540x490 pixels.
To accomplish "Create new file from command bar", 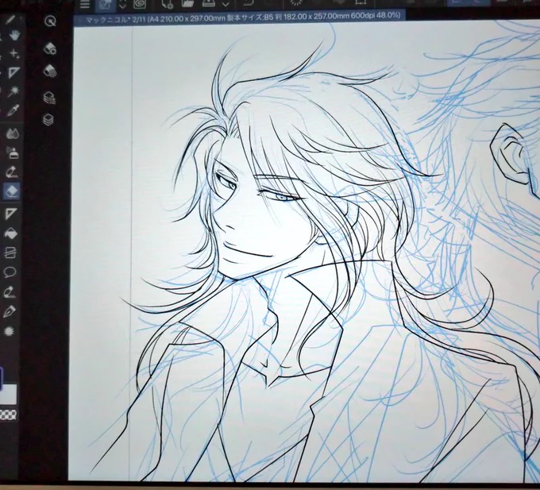I will tap(168, 4).
